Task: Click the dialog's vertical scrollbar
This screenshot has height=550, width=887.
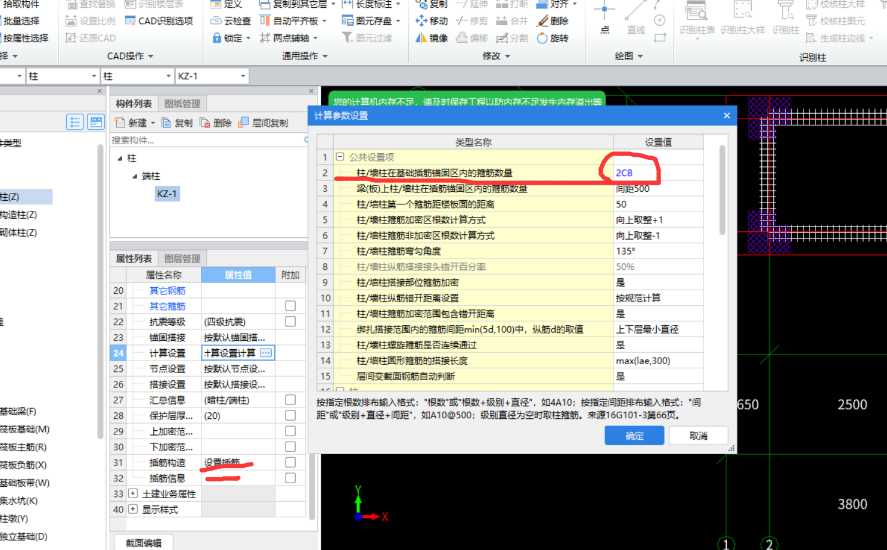Action: pyautogui.click(x=722, y=191)
